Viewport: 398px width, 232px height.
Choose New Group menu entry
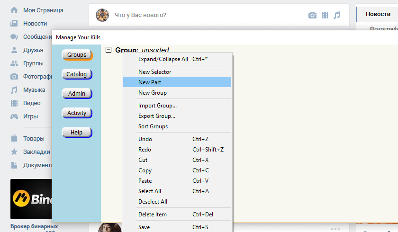click(x=177, y=92)
